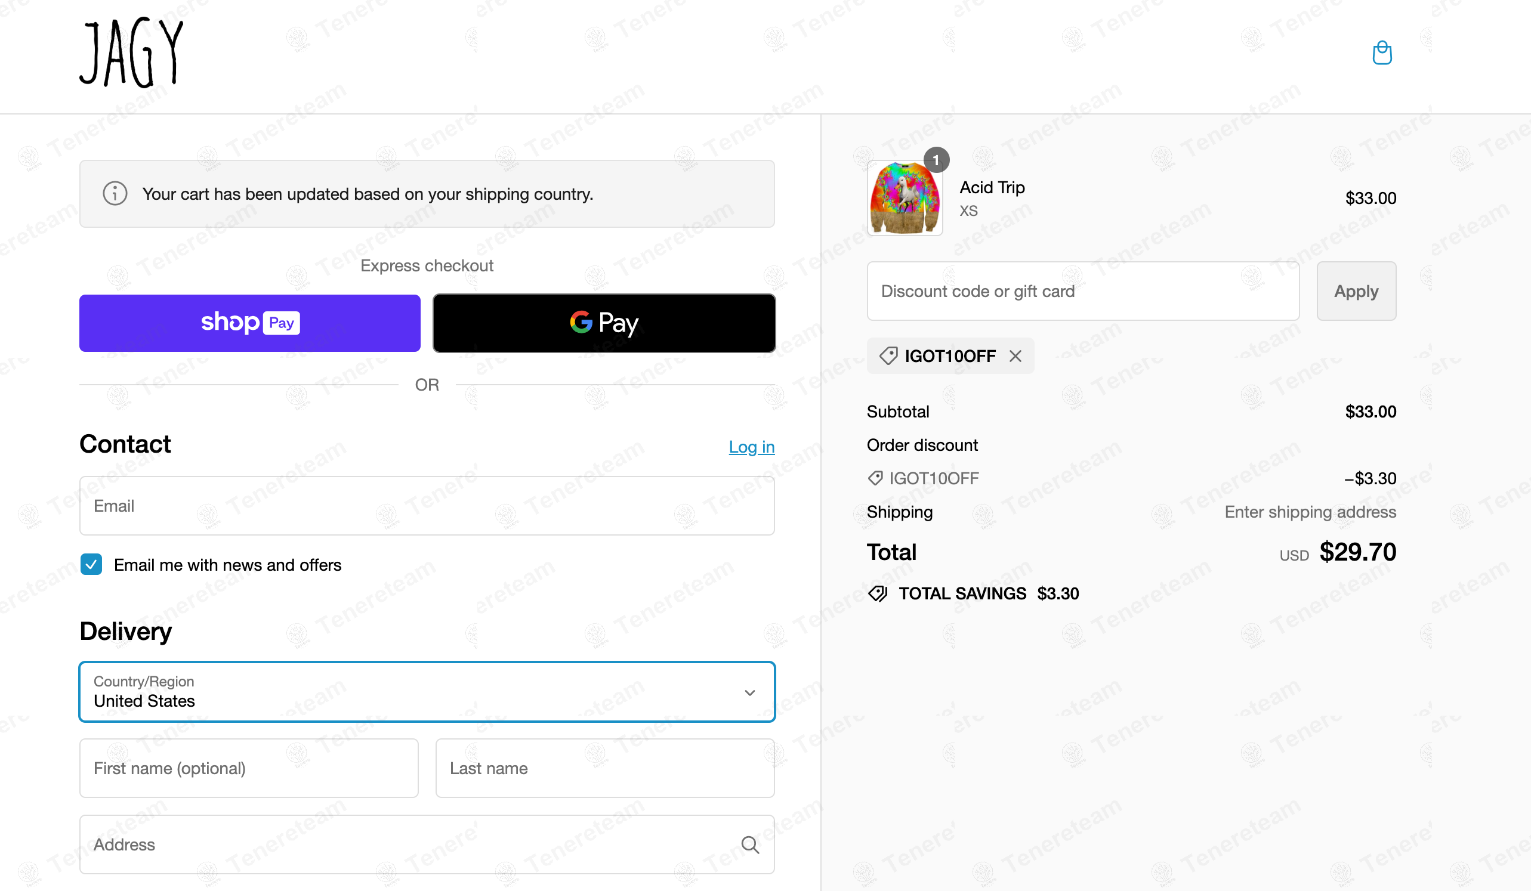
Task: Follow the Log in link
Action: pos(752,447)
